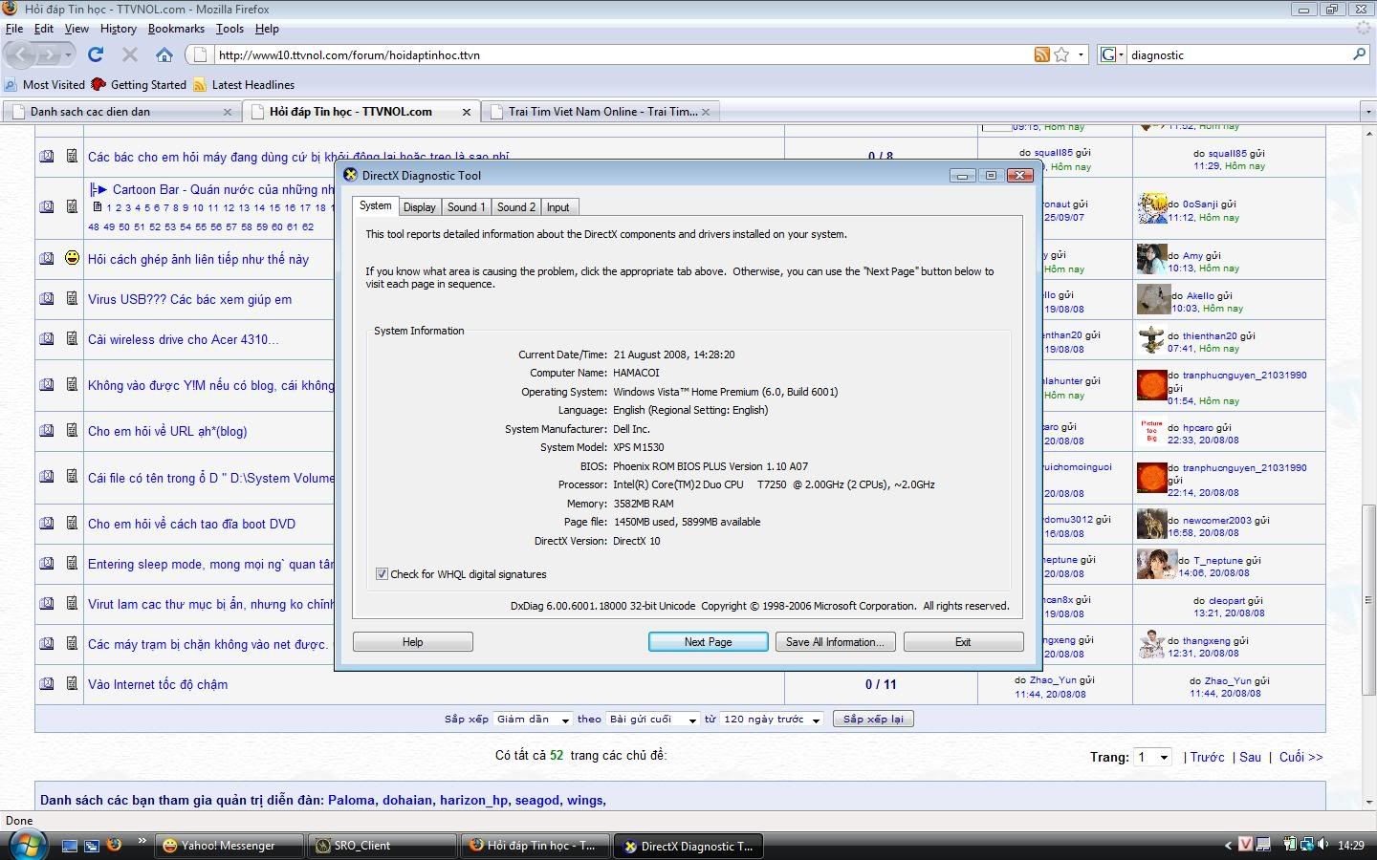The height and width of the screenshot is (860, 1377).
Task: Click Show Desktop quick launch icon
Action: tap(70, 846)
